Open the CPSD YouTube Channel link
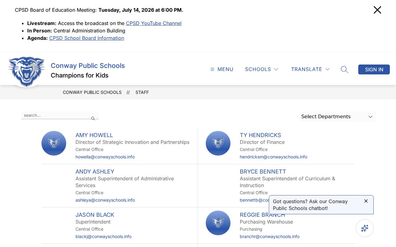396x247 pixels. click(x=154, y=23)
